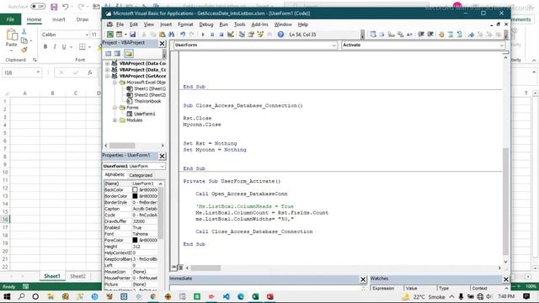Switch to Categorized tab in Properties
Viewport: 539px width, 303px height.
(141, 175)
